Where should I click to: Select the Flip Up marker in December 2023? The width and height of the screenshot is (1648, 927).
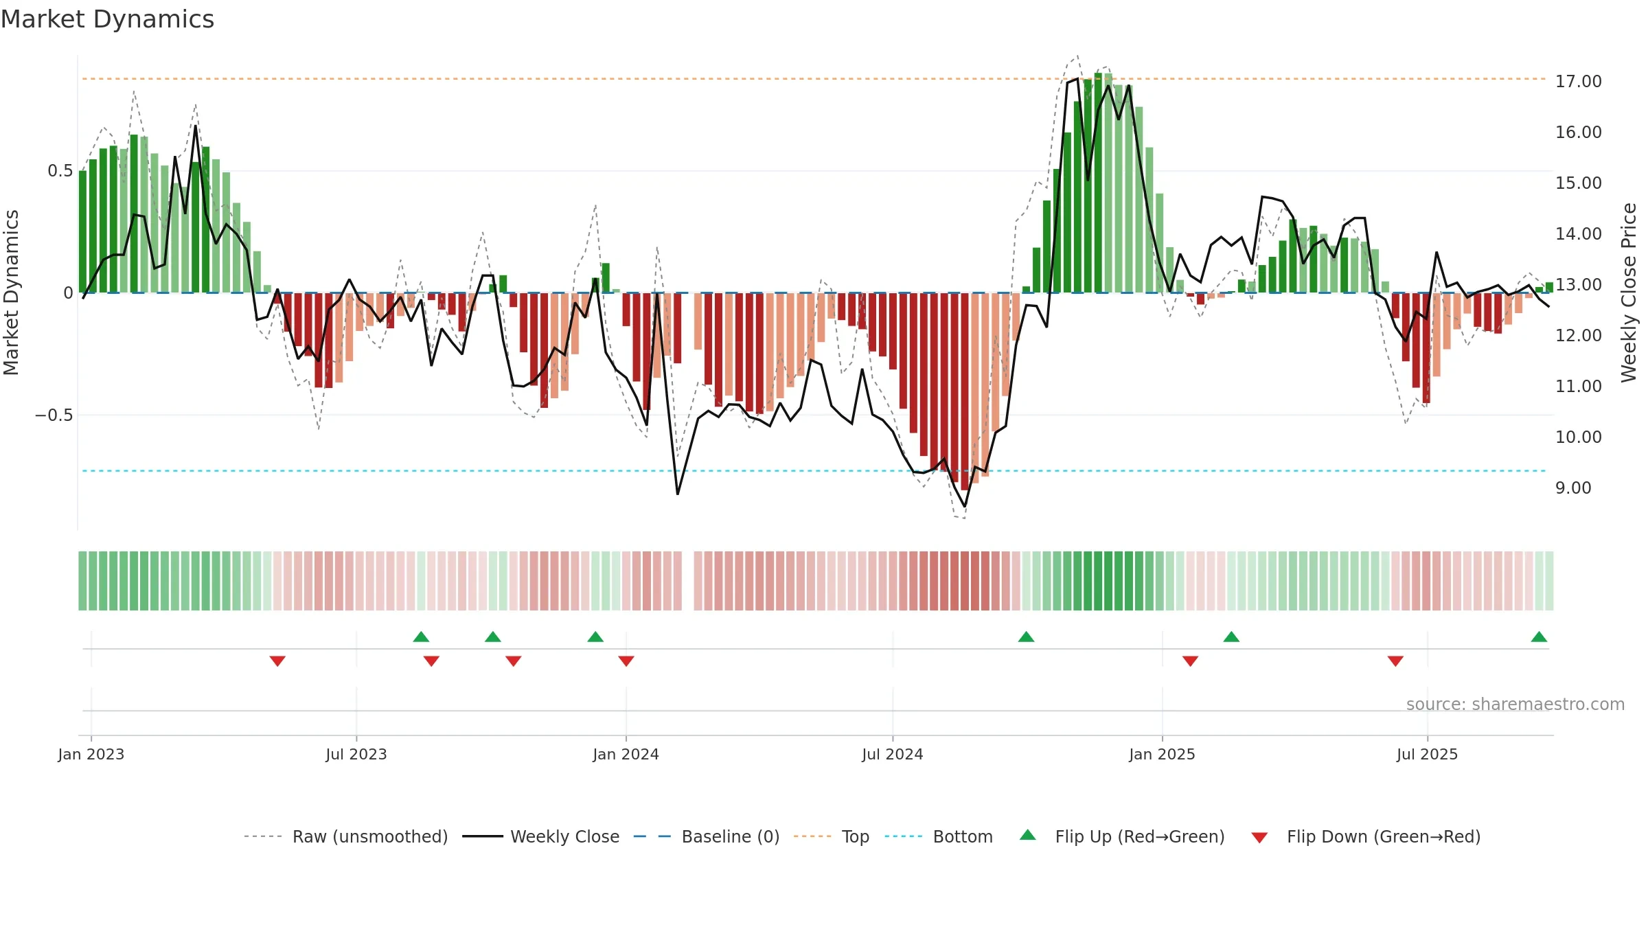click(595, 637)
